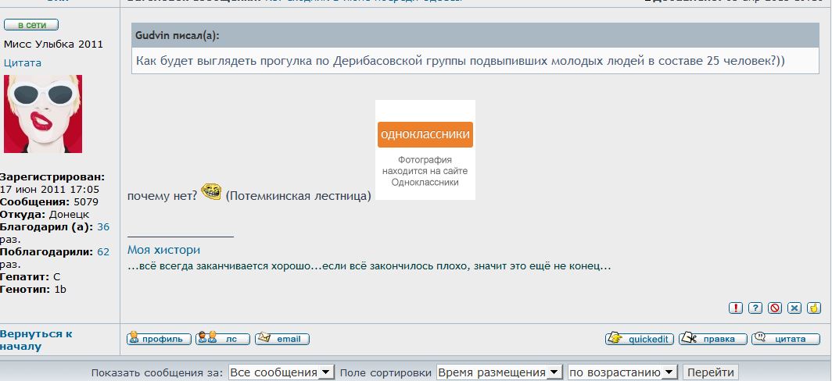832x381 pixels.
Task: Click the blue question mark icon
Action: [x=755, y=308]
